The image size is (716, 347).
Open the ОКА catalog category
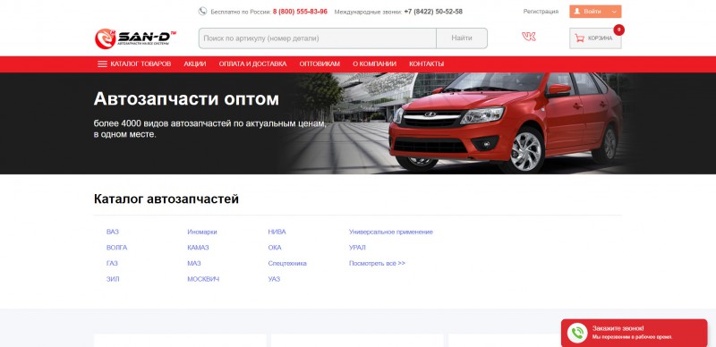point(275,248)
